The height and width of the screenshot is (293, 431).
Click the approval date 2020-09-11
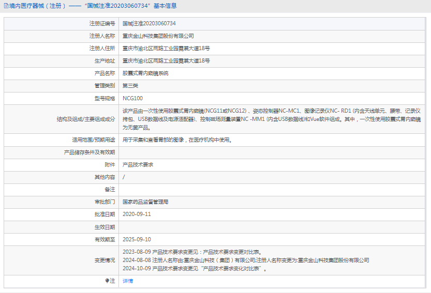tap(137, 214)
